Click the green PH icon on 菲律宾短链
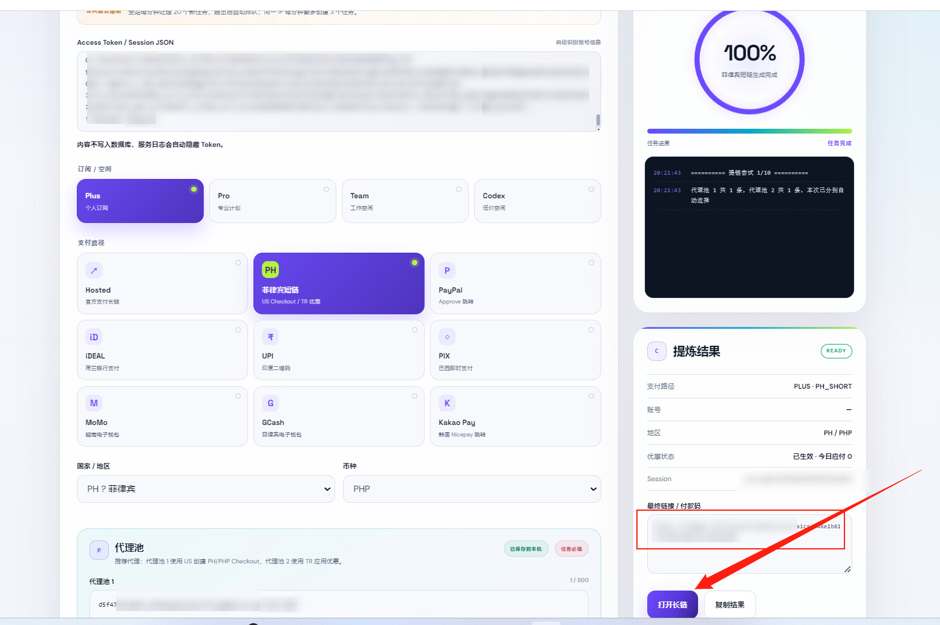 pos(270,270)
